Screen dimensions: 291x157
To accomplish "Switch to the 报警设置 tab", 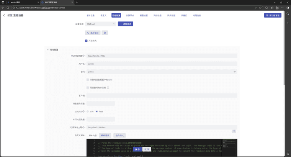I will tap(144, 15).
